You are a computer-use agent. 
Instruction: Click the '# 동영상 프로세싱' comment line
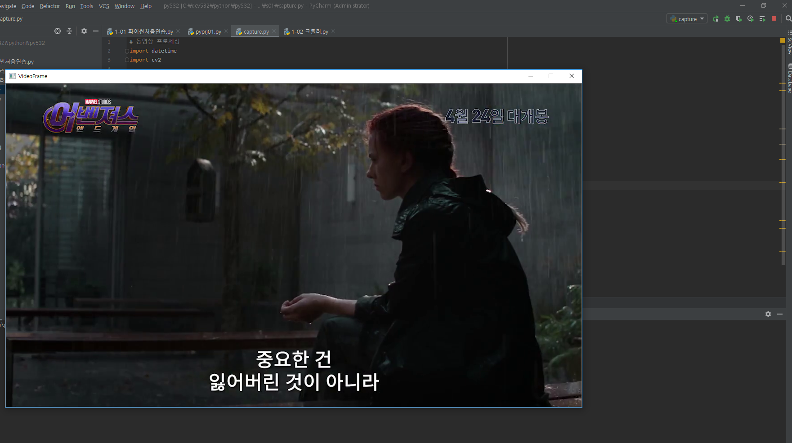click(155, 41)
